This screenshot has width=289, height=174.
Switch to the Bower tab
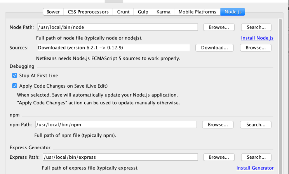pyautogui.click(x=53, y=12)
